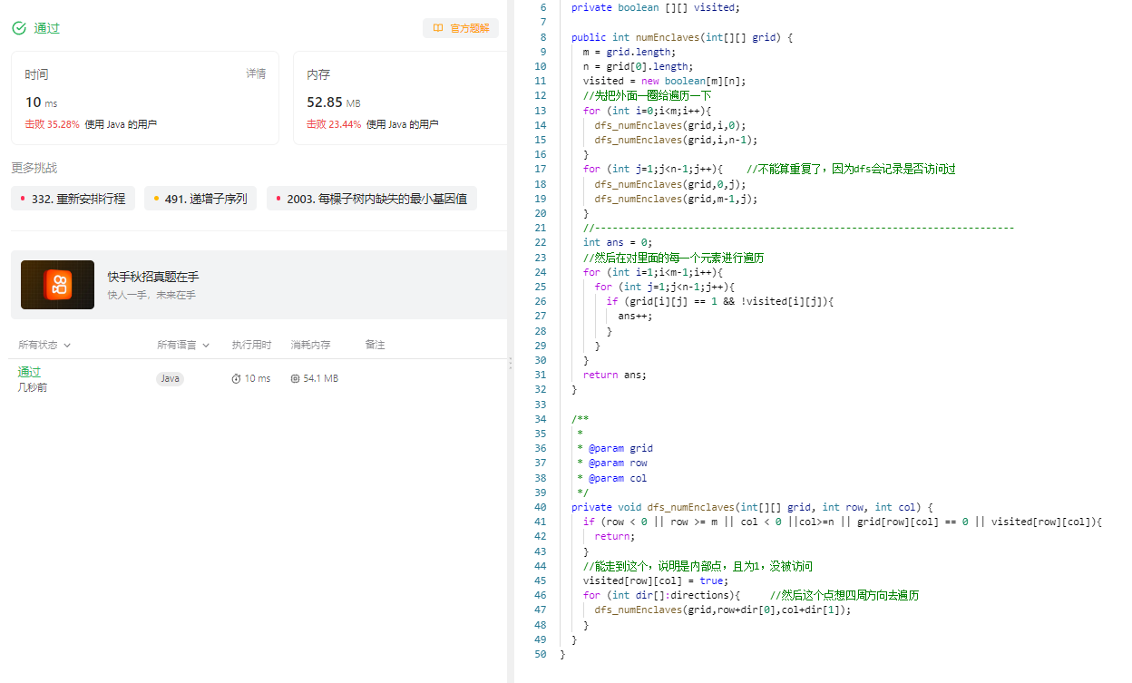The width and height of the screenshot is (1132, 683).
Task: Click the 'return ans;' code line
Action: coord(615,375)
